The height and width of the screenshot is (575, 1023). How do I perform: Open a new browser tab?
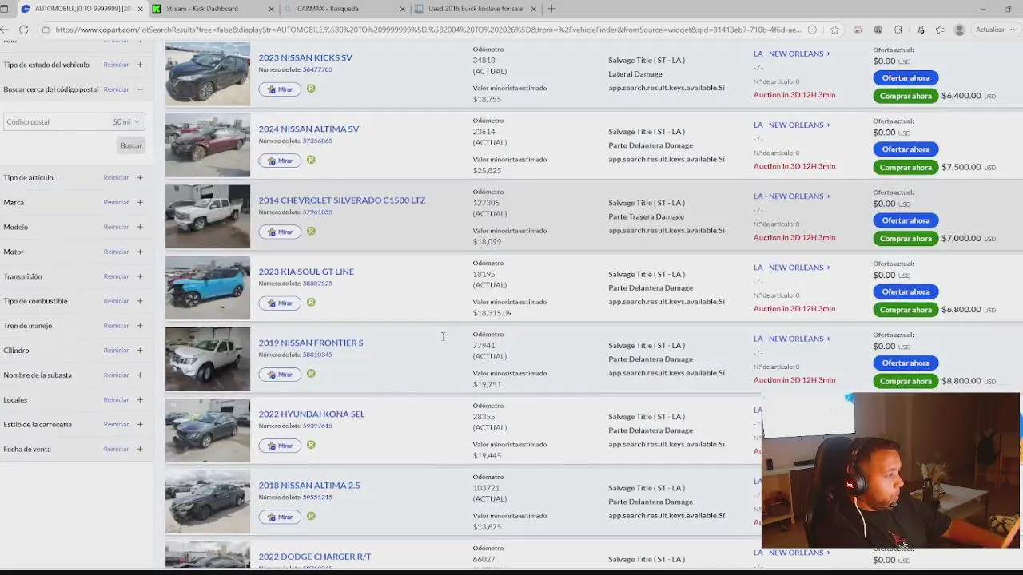click(x=551, y=9)
